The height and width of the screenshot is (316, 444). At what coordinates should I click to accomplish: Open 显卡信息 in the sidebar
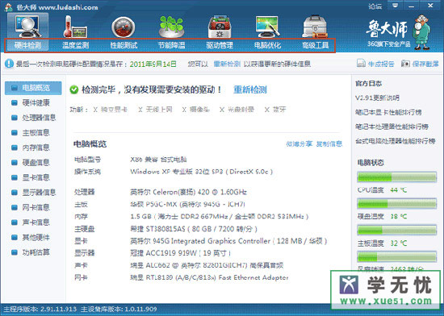[x=36, y=177]
